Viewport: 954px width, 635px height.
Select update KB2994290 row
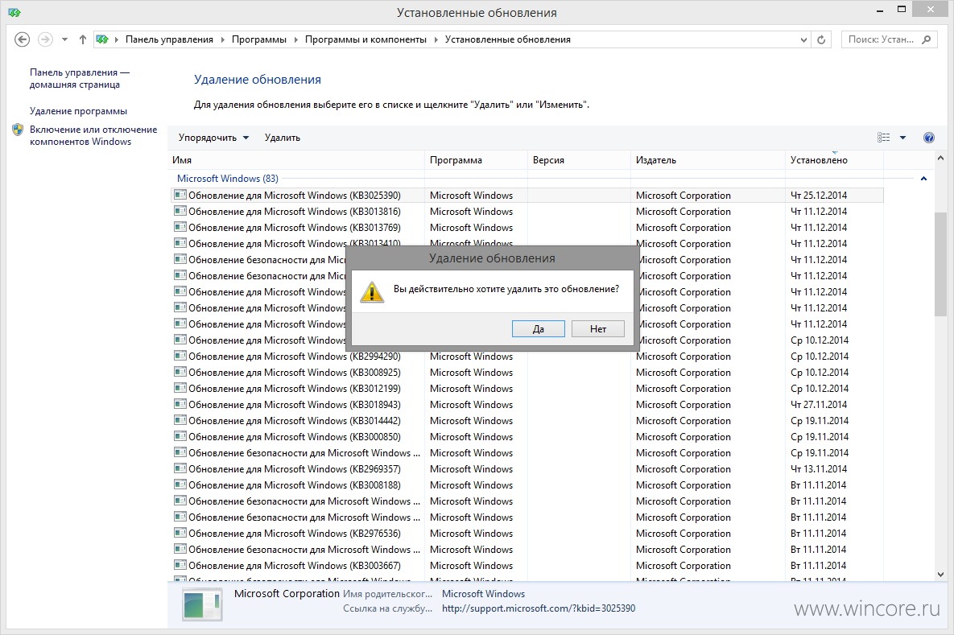tap(527, 357)
